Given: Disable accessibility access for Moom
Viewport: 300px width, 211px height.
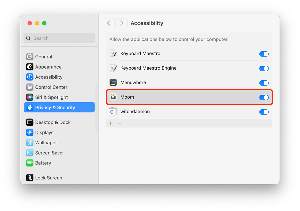Looking at the screenshot, I should tap(264, 97).
